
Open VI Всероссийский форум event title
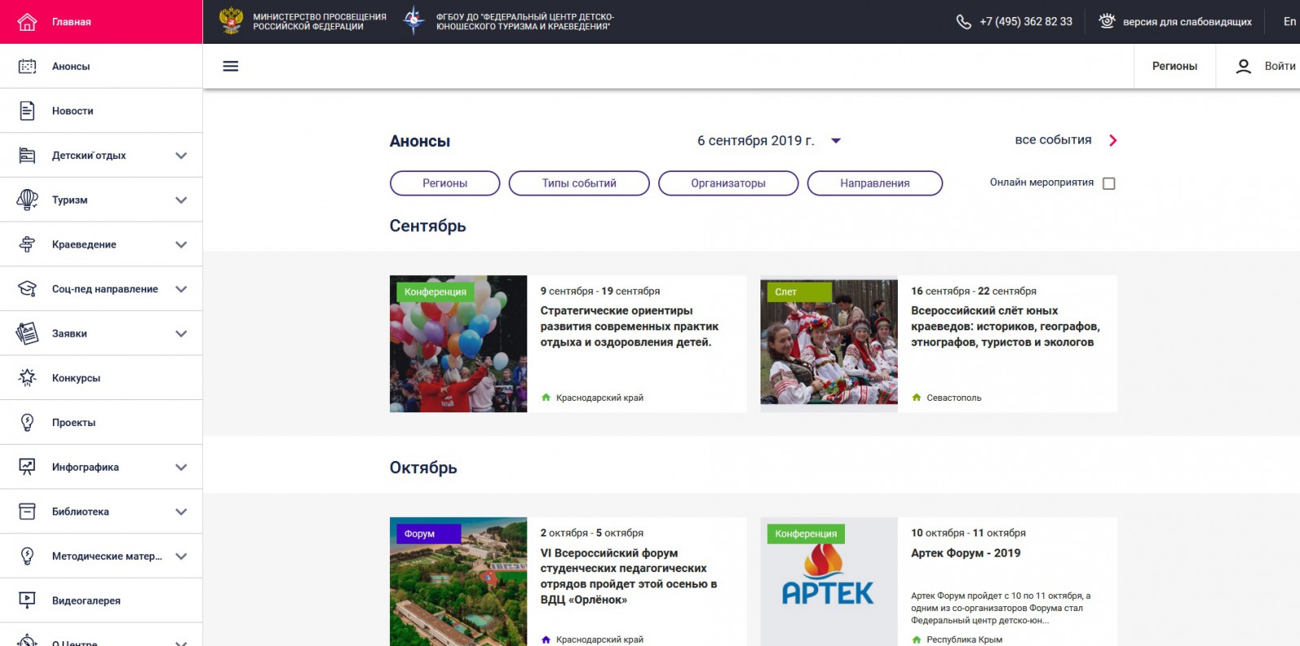(629, 576)
